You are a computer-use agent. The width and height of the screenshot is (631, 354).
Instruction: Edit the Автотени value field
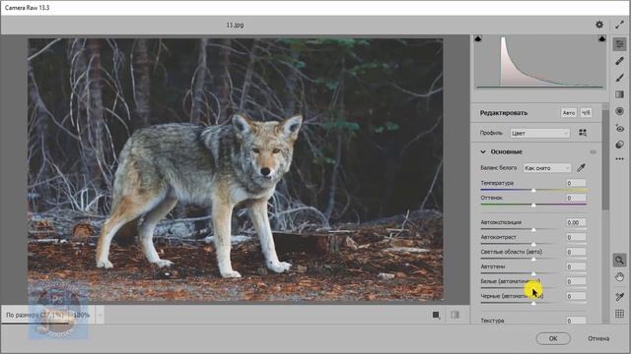(576, 266)
